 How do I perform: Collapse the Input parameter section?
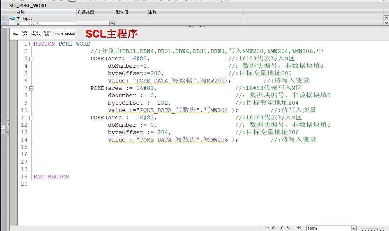click(x=18, y=18)
